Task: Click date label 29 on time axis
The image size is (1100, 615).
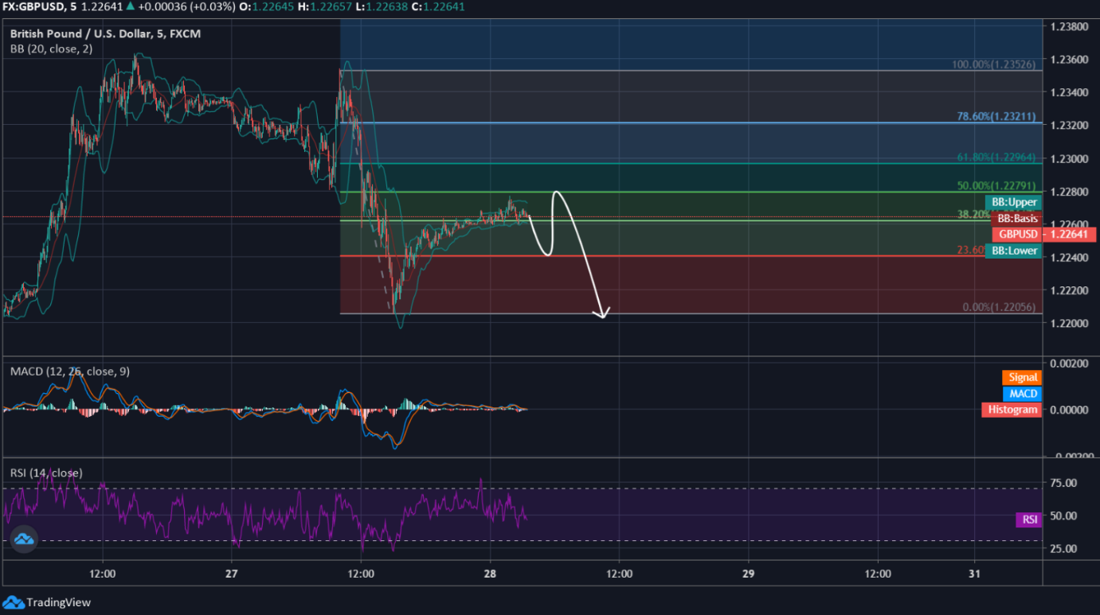Action: pyautogui.click(x=748, y=574)
